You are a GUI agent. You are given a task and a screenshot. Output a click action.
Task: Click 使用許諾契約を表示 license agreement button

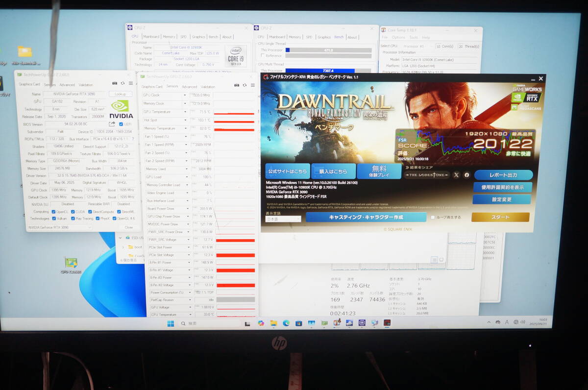502,187
